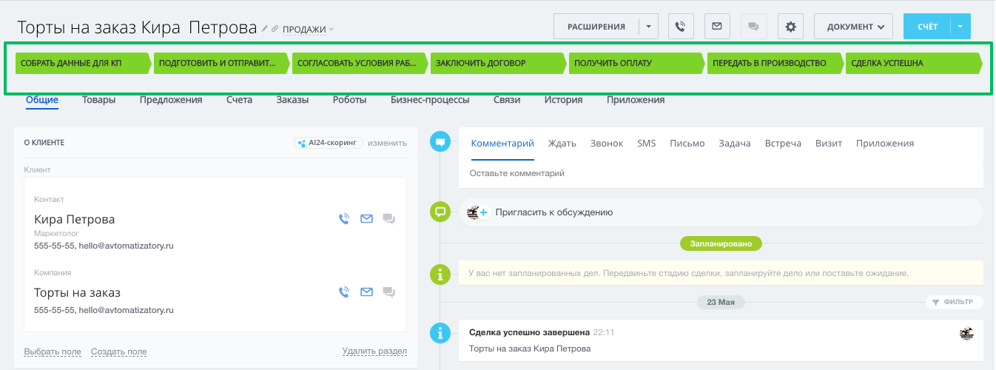Open the Продажи pipeline selector
This screenshot has width=996, height=370.
(x=308, y=30)
